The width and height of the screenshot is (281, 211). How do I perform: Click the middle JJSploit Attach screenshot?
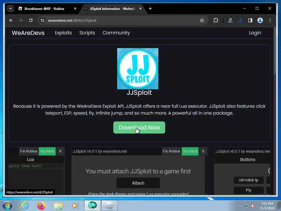139,171
